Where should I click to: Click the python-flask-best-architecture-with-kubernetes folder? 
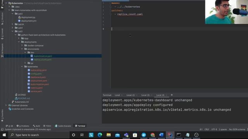pos(43,35)
